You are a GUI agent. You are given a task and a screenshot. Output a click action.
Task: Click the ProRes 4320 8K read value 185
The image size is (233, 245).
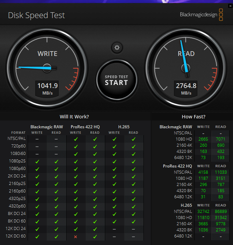[221, 191]
